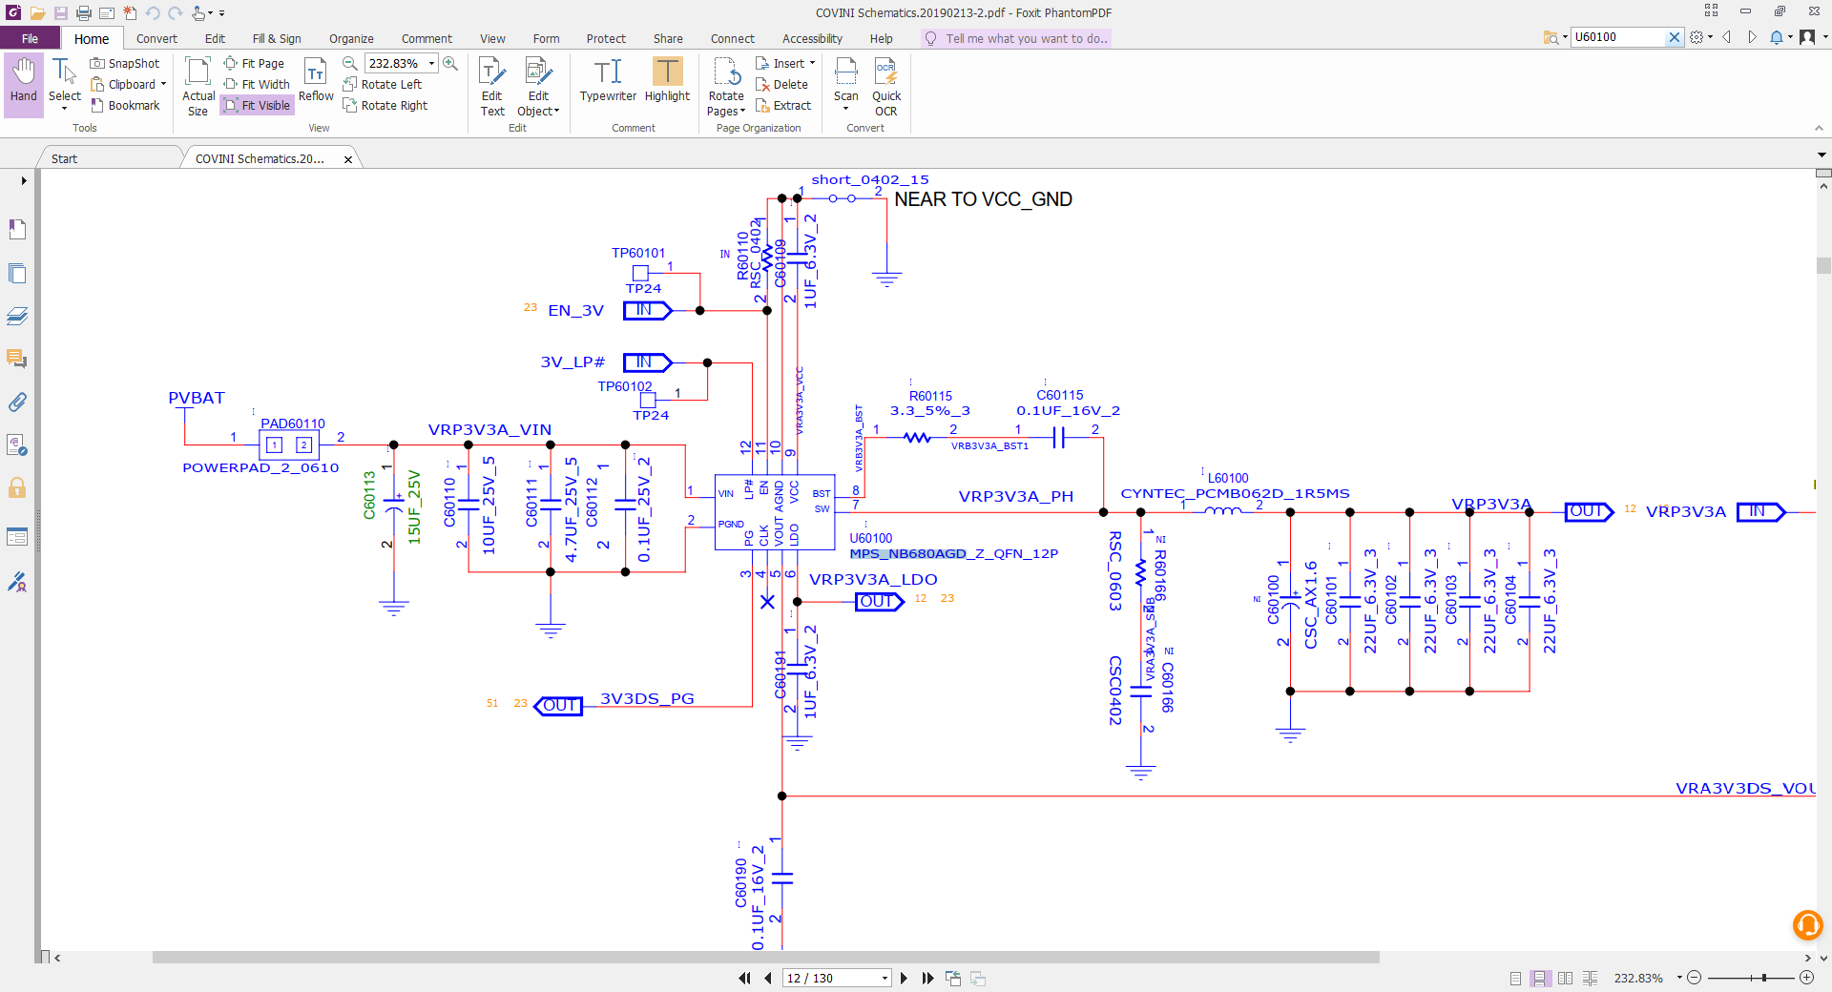Viewport: 1832px width, 992px height.
Task: Open the attachments panel paperclip icon
Action: [x=17, y=403]
